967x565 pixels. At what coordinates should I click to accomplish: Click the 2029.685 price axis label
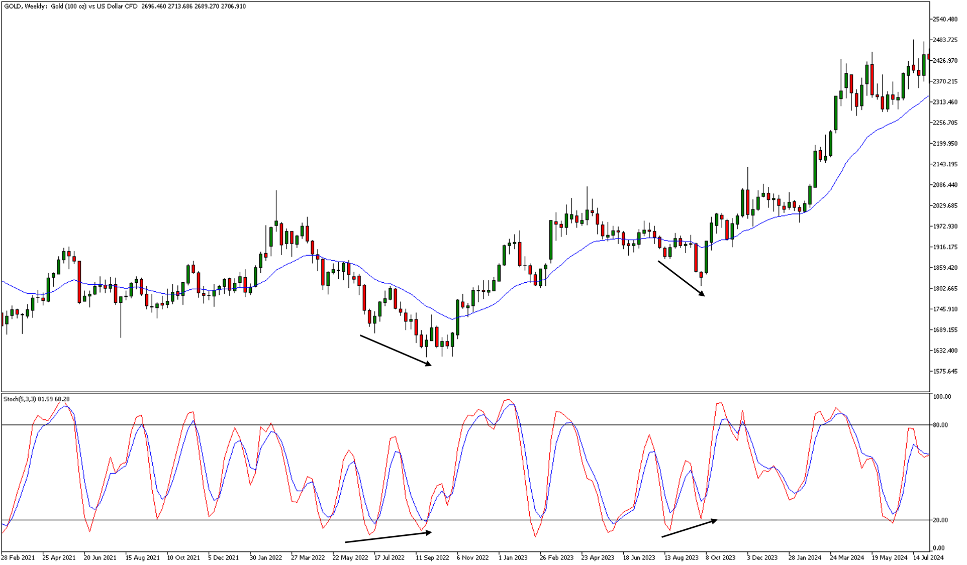click(945, 205)
